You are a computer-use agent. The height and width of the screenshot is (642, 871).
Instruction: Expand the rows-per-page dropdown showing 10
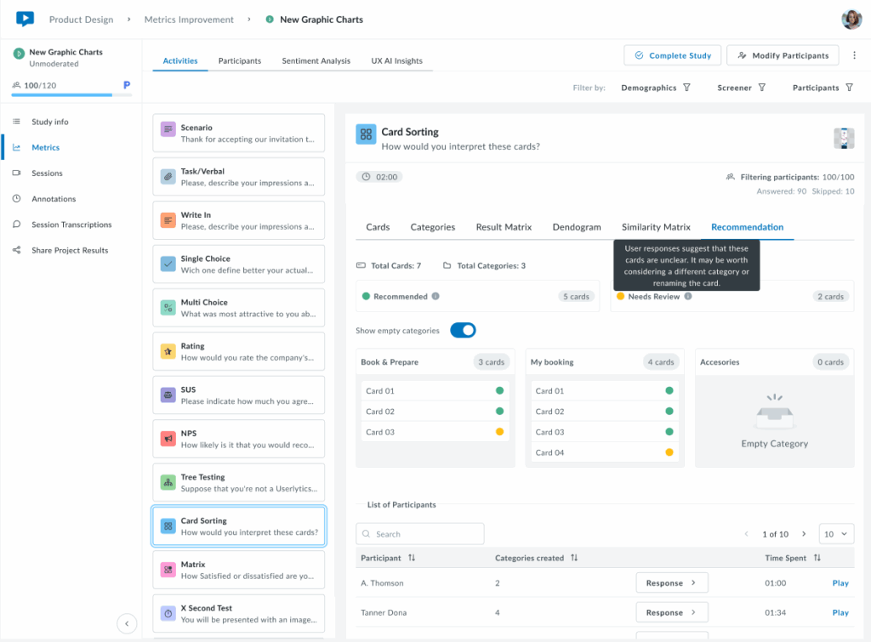pyautogui.click(x=835, y=534)
